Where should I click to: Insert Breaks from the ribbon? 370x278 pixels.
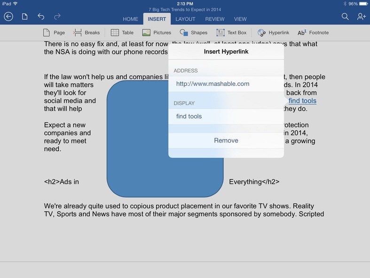(87, 33)
